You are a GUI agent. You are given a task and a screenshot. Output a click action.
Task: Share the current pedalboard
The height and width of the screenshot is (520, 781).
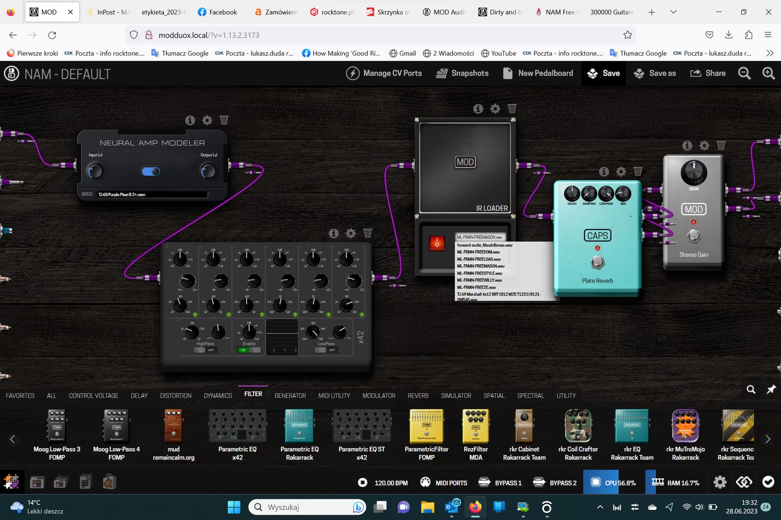(x=708, y=73)
